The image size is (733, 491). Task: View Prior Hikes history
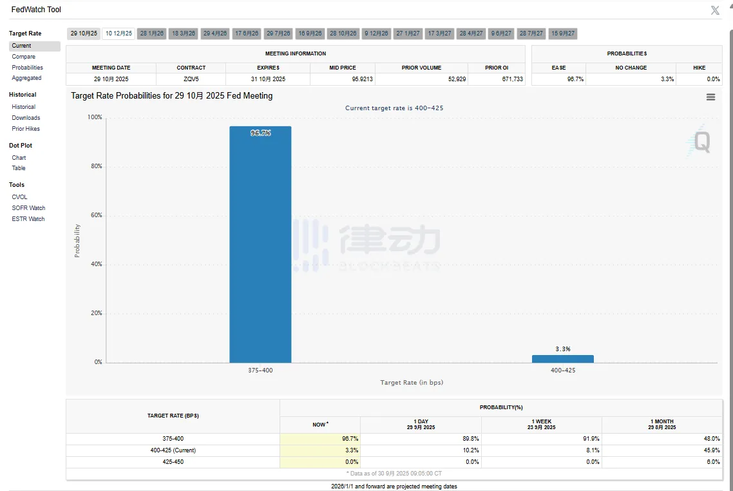point(25,128)
